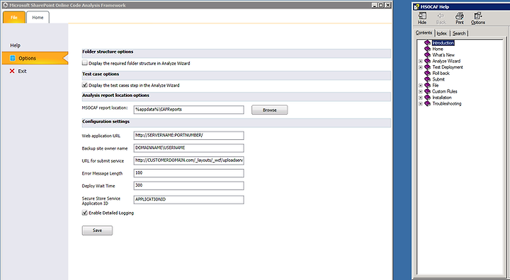The height and width of the screenshot is (280, 510).
Task: Click the book icon beside Installation
Action: click(427, 98)
